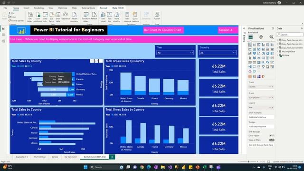Screen dimensions: 304x171
Task: Add a new report page
Action: coord(112,157)
